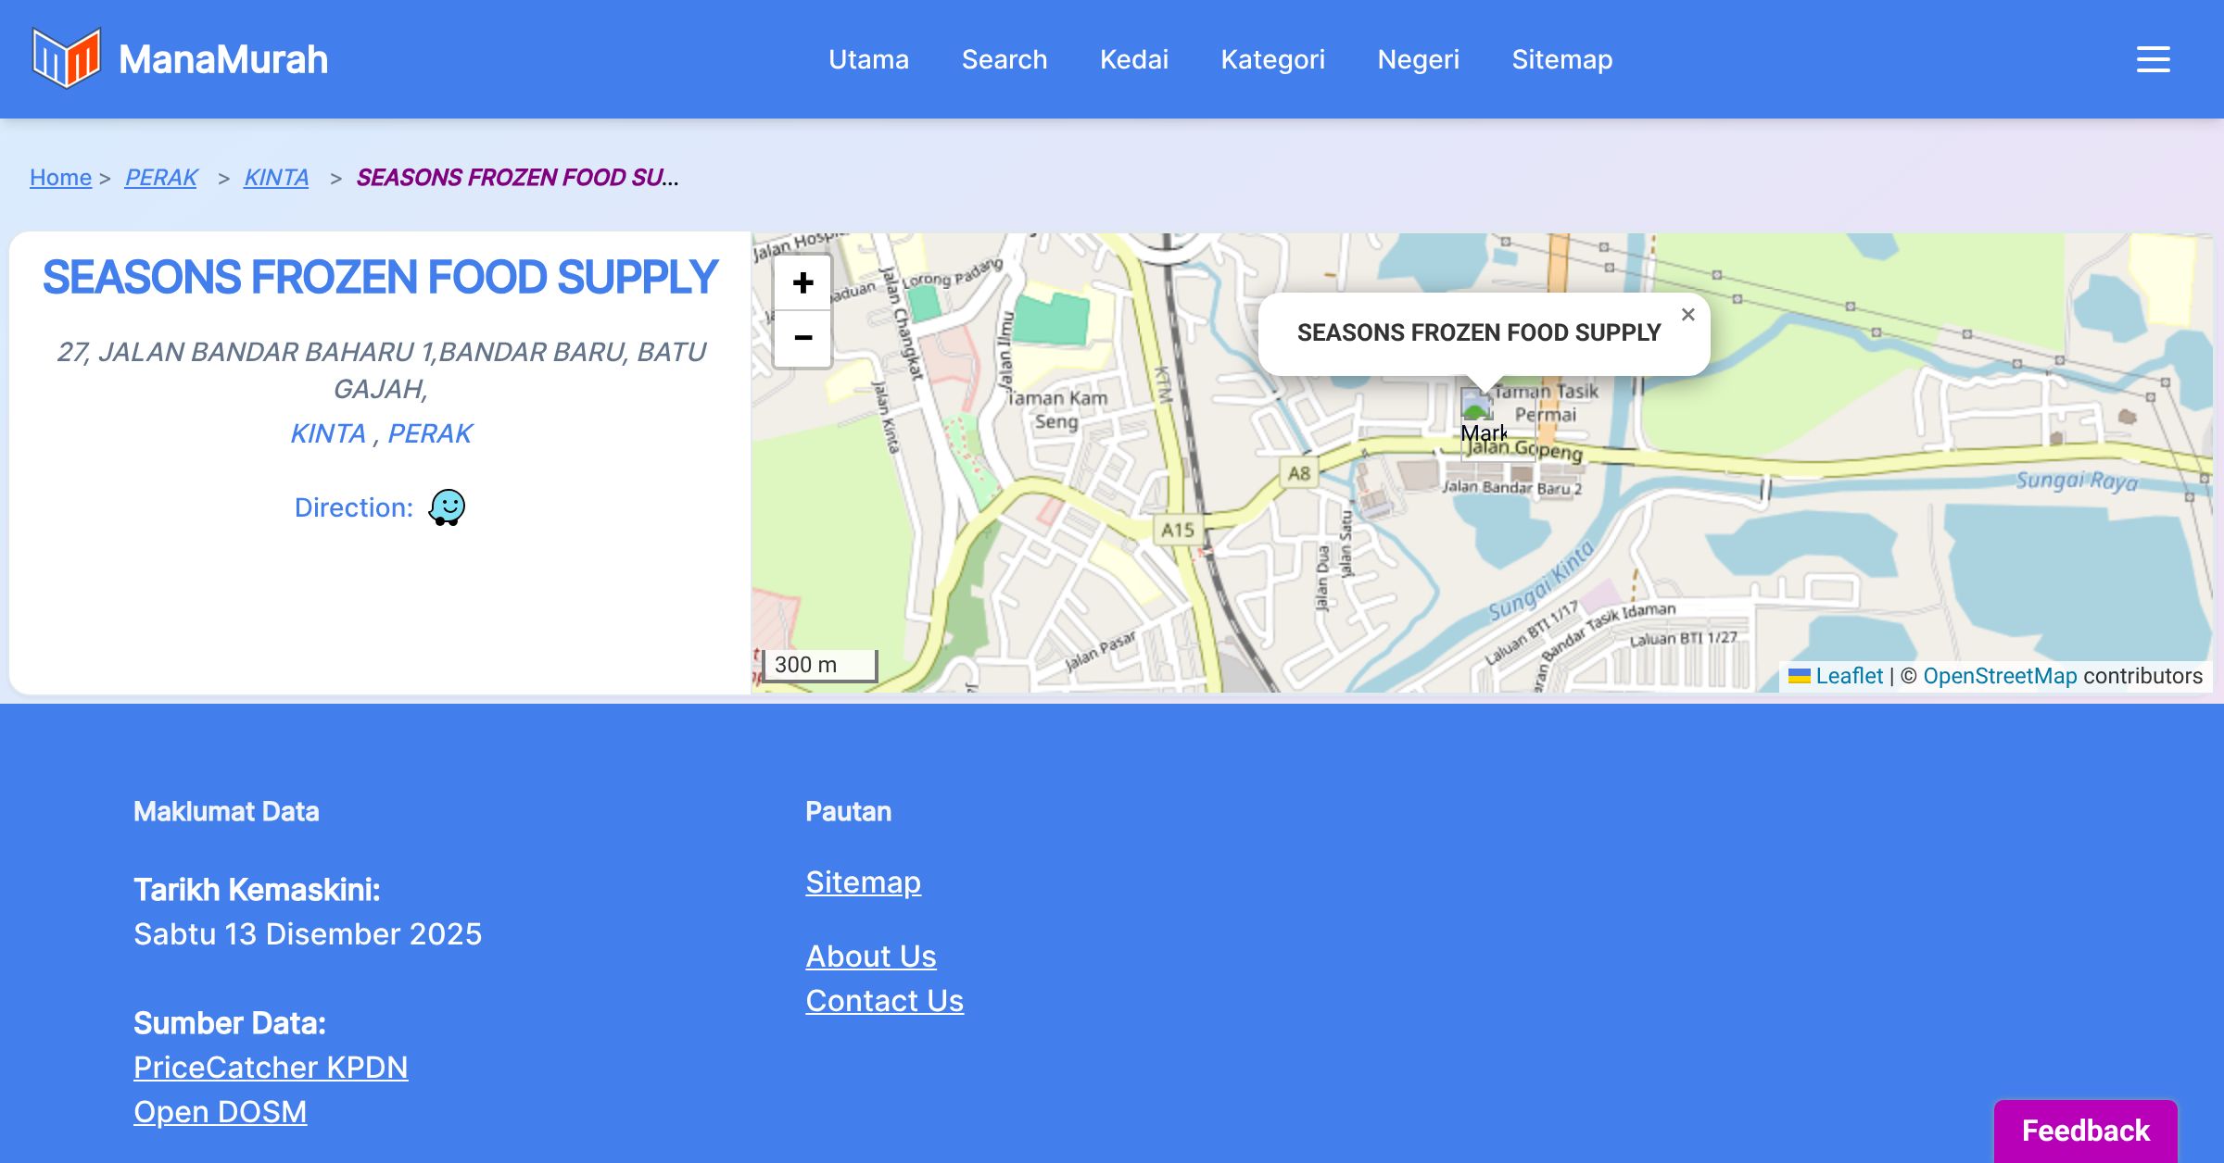Open Waze direction icon
The image size is (2224, 1163).
point(447,507)
